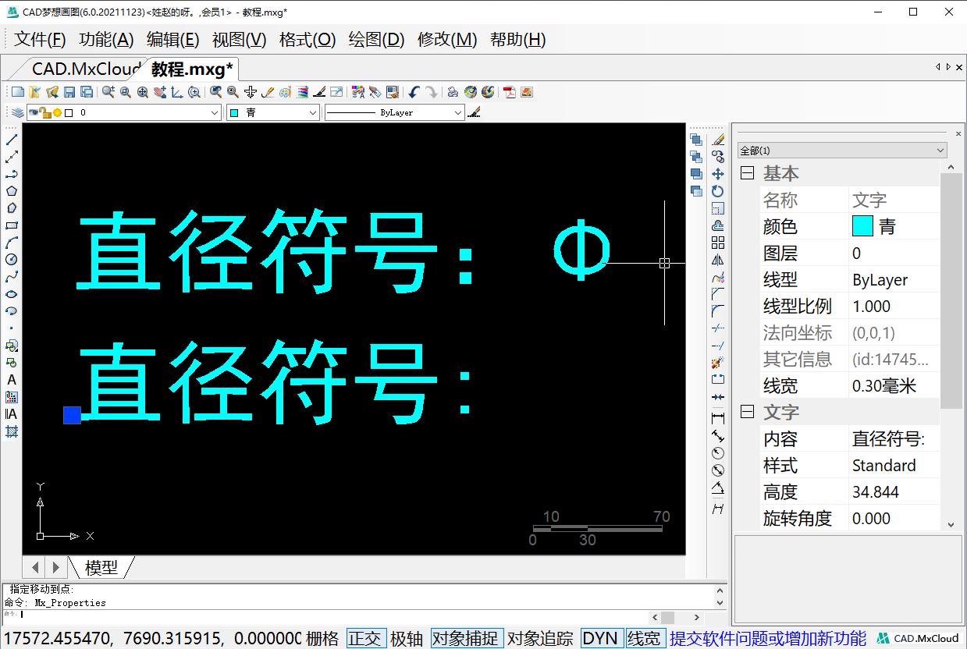
Task: Click the Rotate tool icon
Action: [718, 191]
